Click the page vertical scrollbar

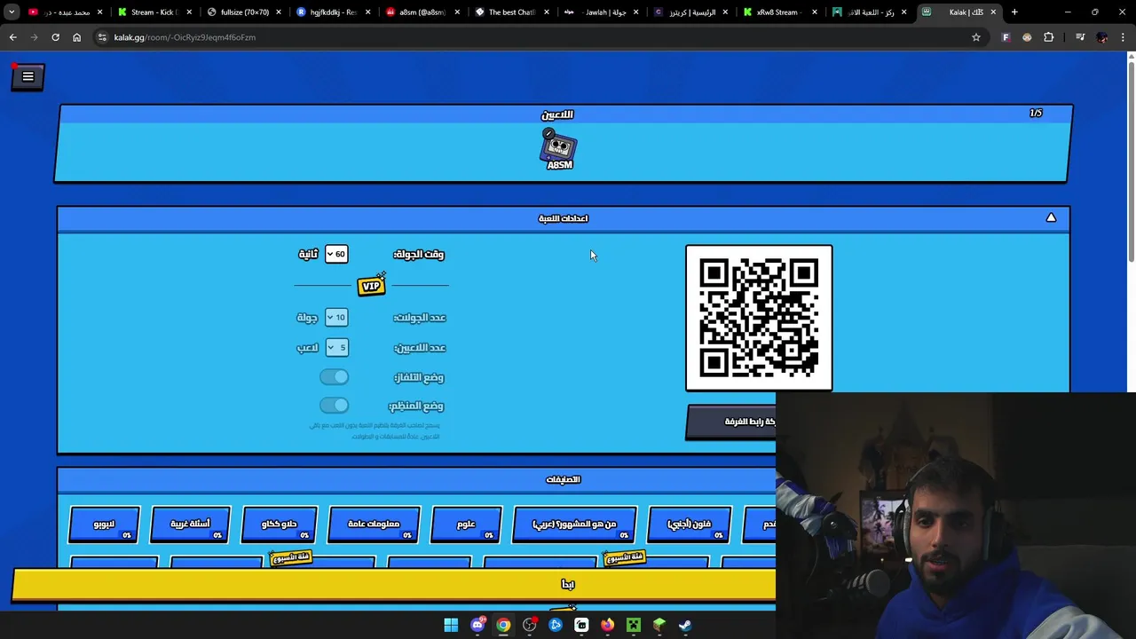pos(1131,162)
